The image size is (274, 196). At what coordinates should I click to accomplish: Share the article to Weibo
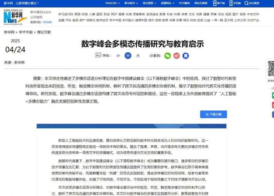176,56
